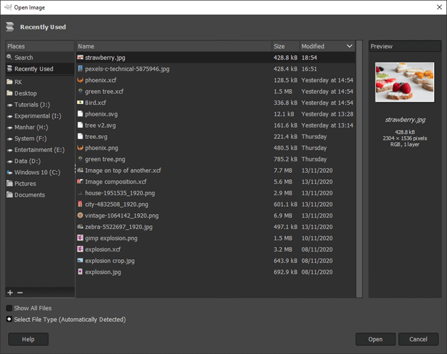Viewport: 447px width, 354px height.
Task: Sort files by the Size column header
Action: [286, 46]
